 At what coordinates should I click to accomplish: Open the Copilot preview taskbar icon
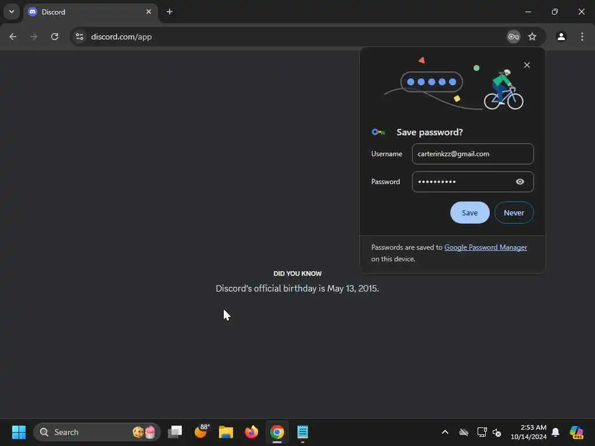tap(576, 432)
